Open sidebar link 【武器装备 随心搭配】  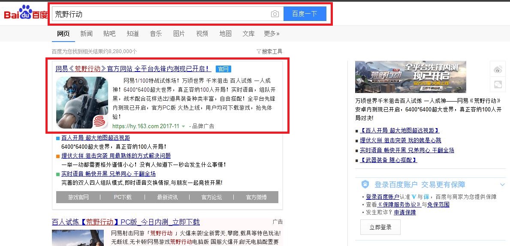tap(389, 160)
